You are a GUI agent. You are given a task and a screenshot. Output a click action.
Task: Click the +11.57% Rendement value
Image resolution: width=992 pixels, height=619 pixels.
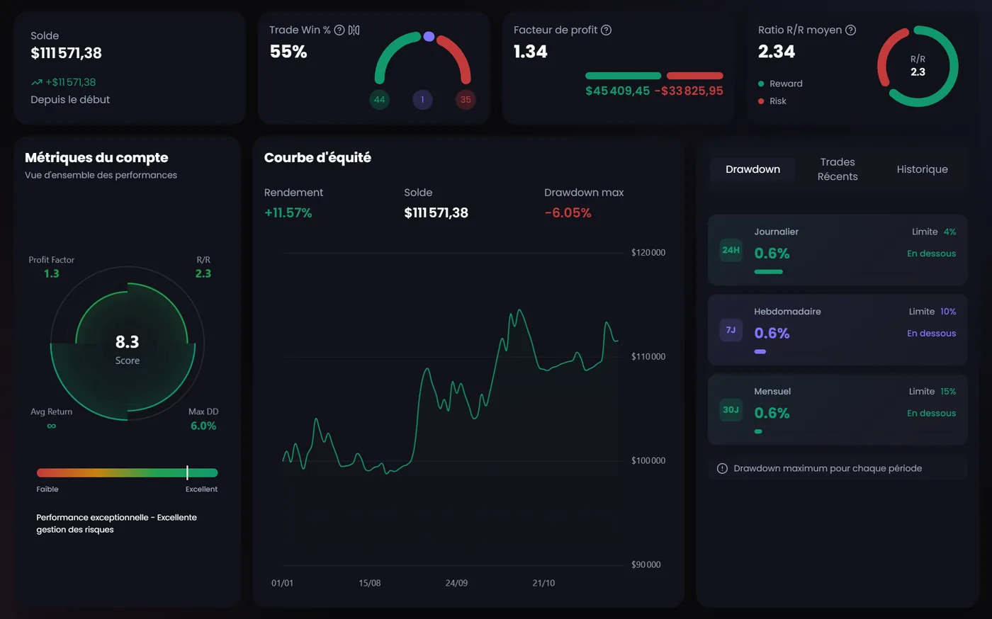pos(288,212)
